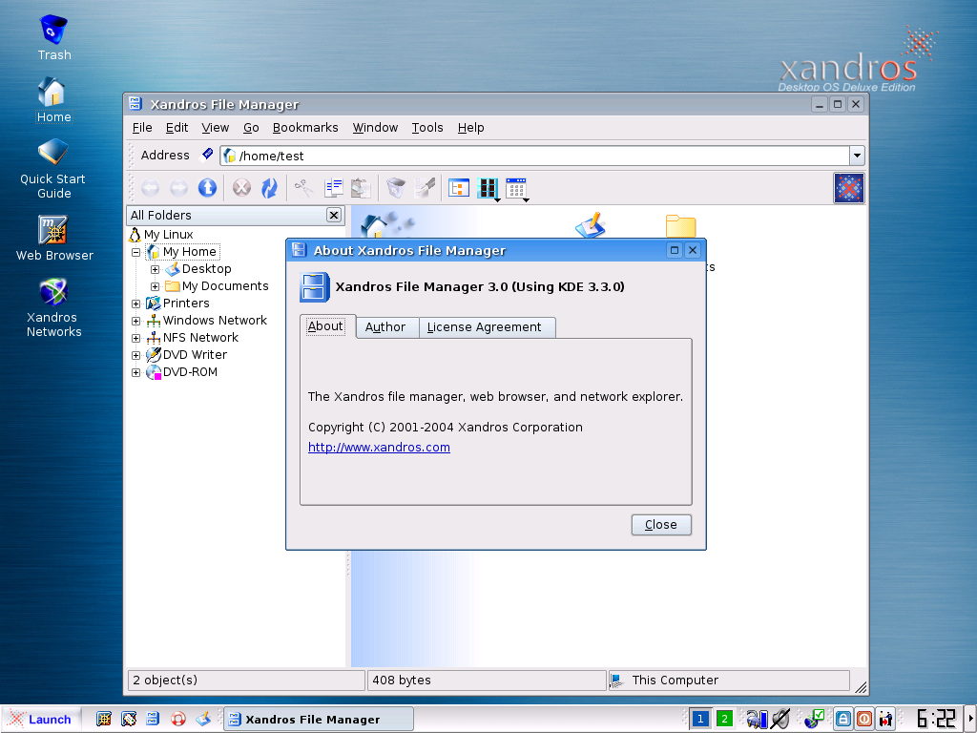
Task: Open the Web Browser desktop icon
Action: pyautogui.click(x=54, y=239)
